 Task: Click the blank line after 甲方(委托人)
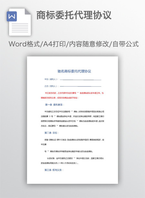(x=81, y=80)
